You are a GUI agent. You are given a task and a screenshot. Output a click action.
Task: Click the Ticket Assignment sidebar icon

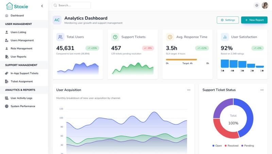click(7, 81)
